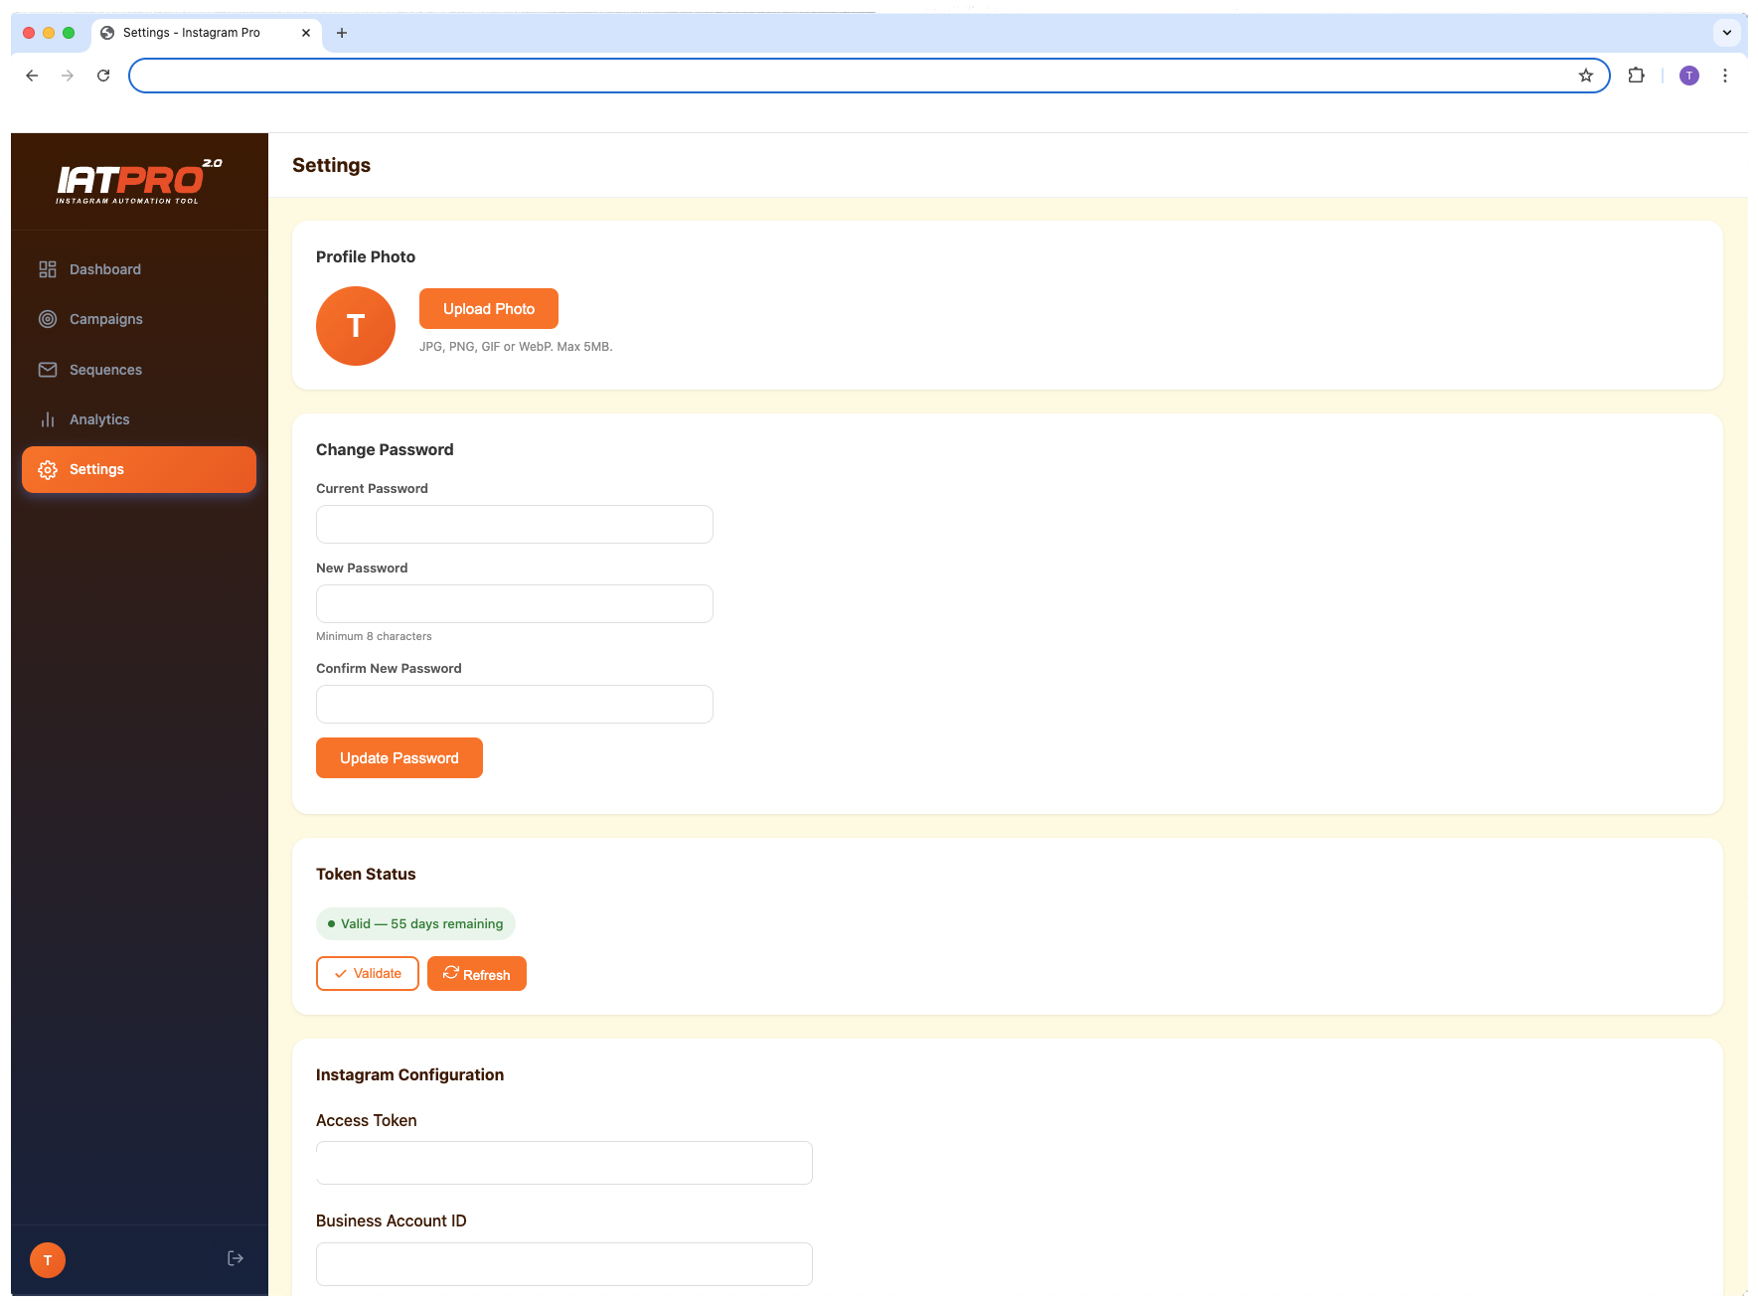Click the Campaigns target icon
Screen dimensions: 1758x1301
click(x=48, y=319)
